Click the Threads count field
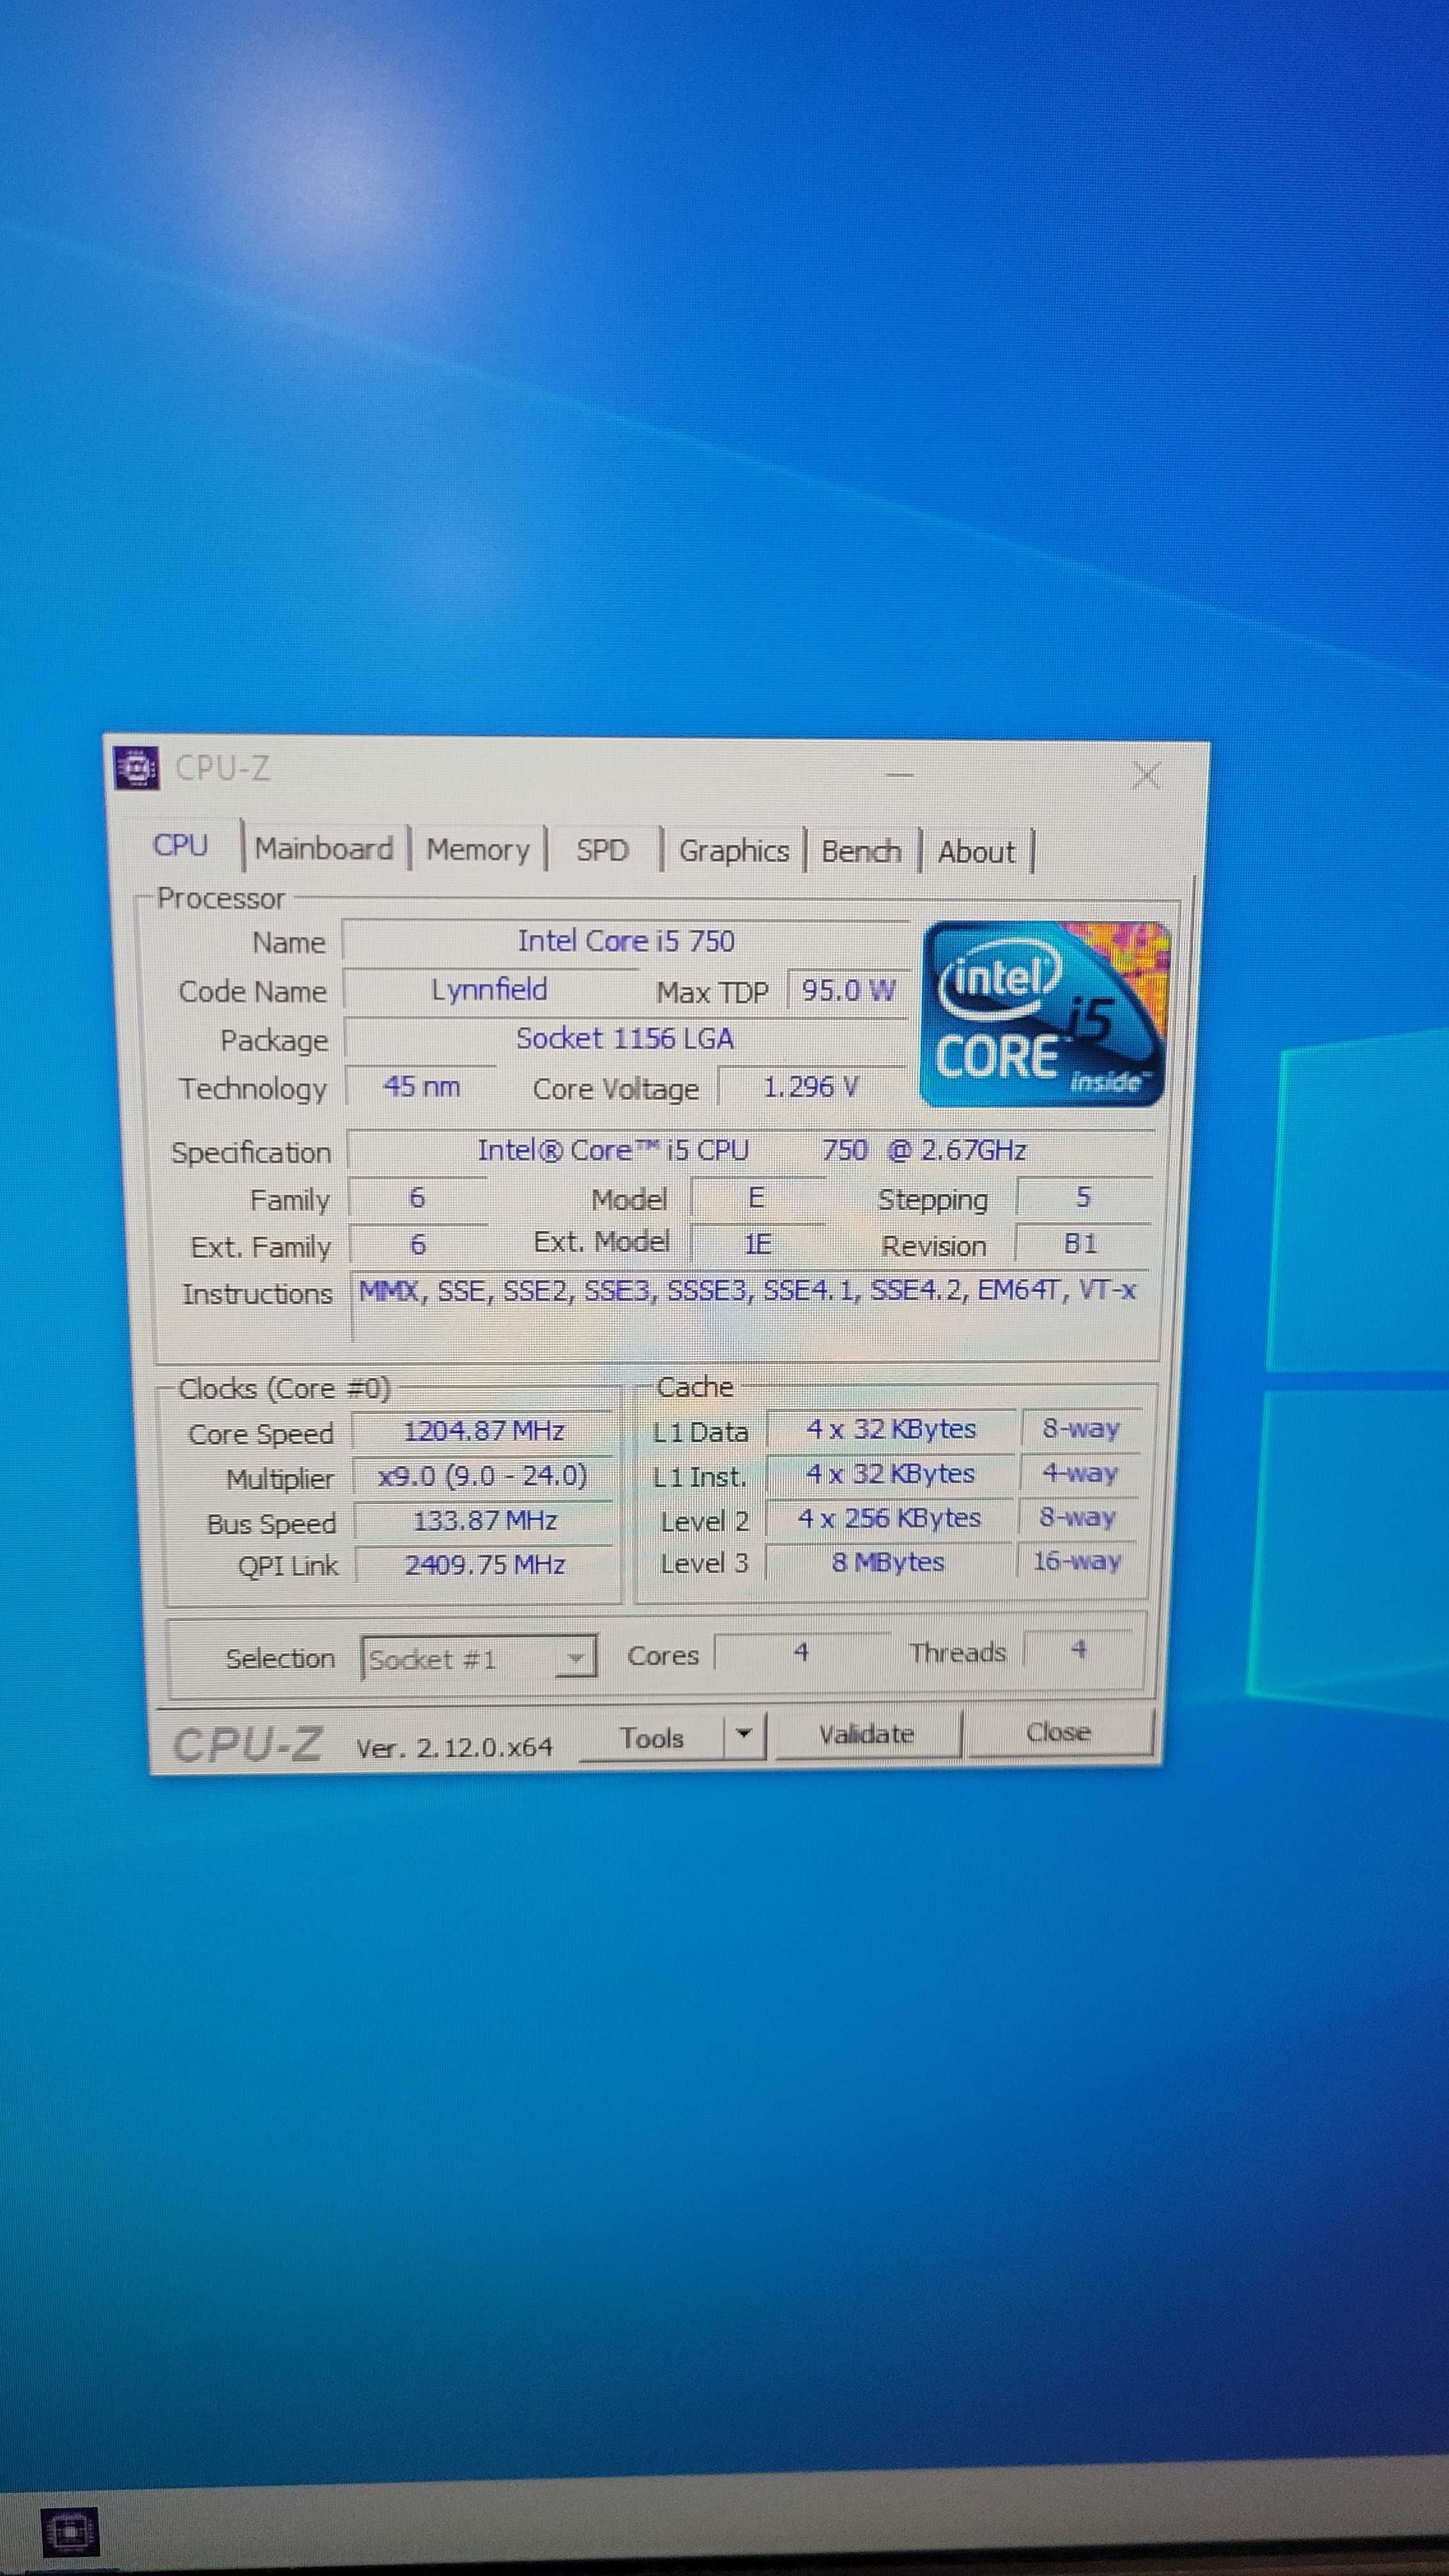Screen dimensions: 1449x2576 pos(1078,1649)
